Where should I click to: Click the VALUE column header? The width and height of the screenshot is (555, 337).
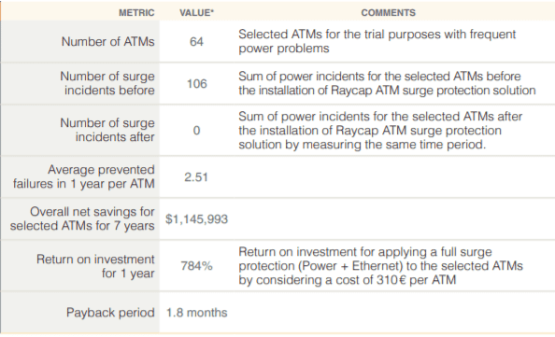coord(196,13)
